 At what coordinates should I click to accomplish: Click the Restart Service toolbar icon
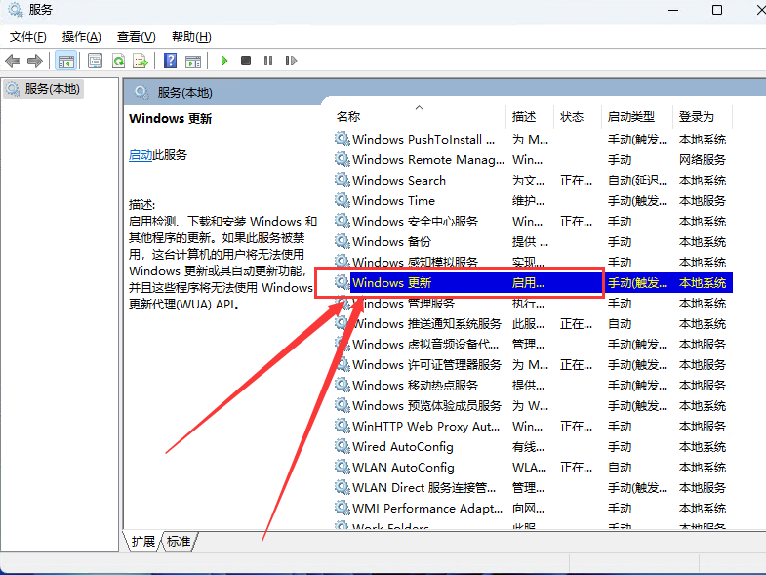291,61
